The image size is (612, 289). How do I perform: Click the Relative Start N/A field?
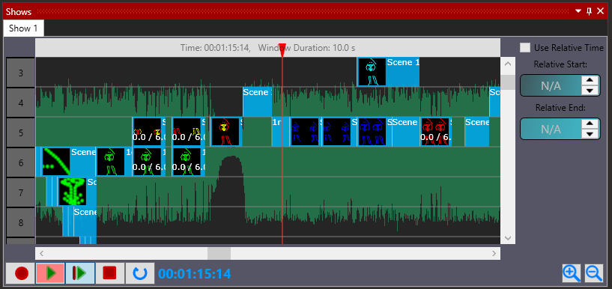click(551, 85)
